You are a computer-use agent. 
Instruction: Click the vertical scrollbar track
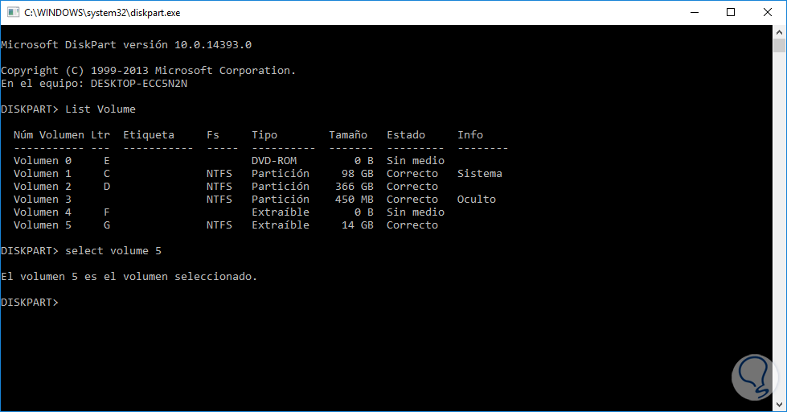(780, 241)
